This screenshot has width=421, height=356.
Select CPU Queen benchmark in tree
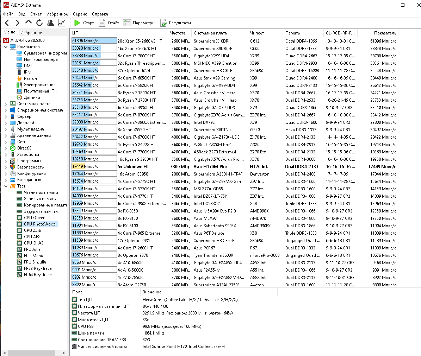tap(35, 218)
